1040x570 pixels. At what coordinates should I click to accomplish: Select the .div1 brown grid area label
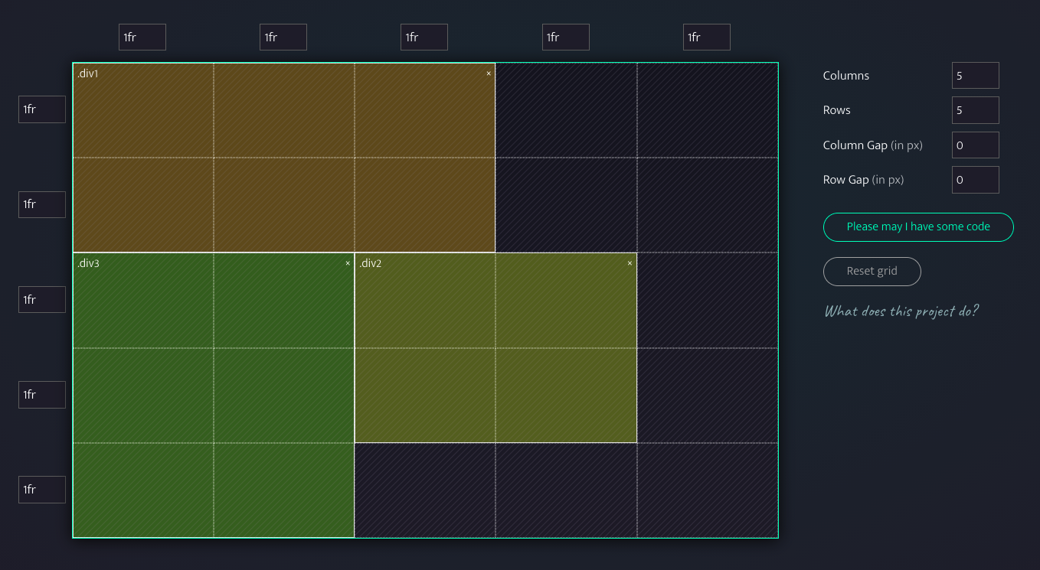[x=88, y=73]
